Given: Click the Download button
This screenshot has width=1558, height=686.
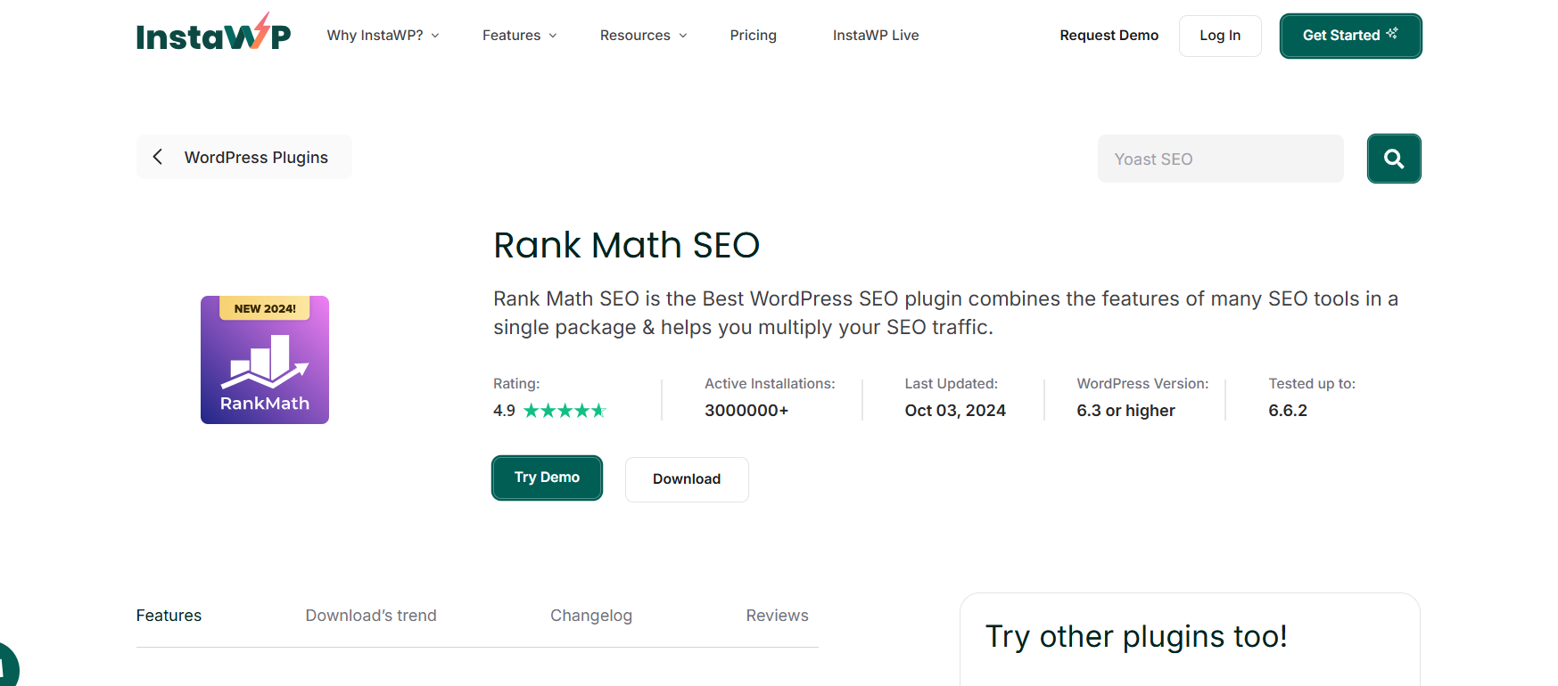Looking at the screenshot, I should [687, 479].
